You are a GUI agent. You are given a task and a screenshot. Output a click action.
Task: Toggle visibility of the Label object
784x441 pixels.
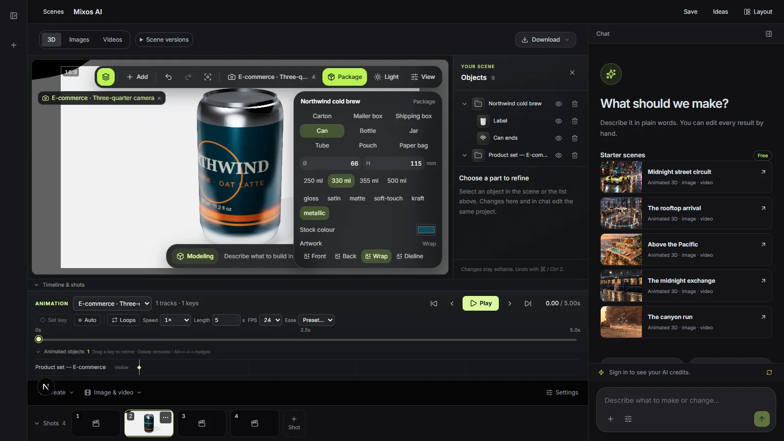pos(558,121)
